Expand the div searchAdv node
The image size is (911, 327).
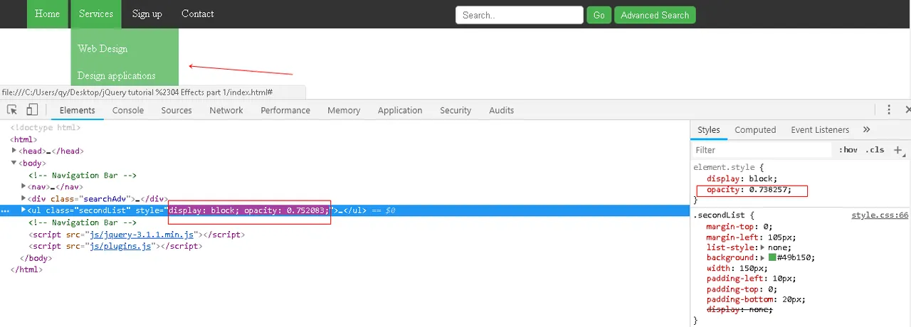pos(23,198)
